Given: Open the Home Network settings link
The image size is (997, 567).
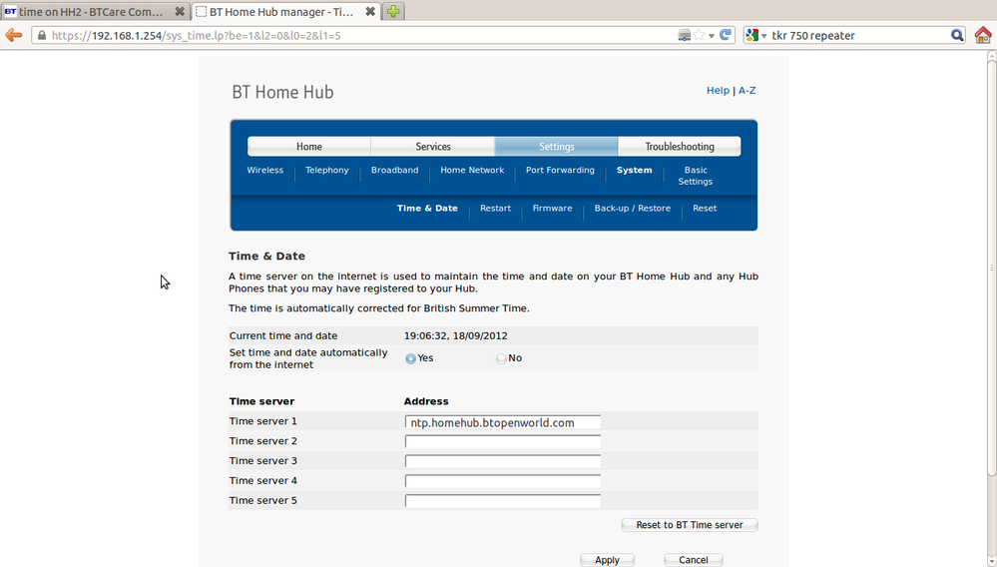Looking at the screenshot, I should click(x=472, y=171).
